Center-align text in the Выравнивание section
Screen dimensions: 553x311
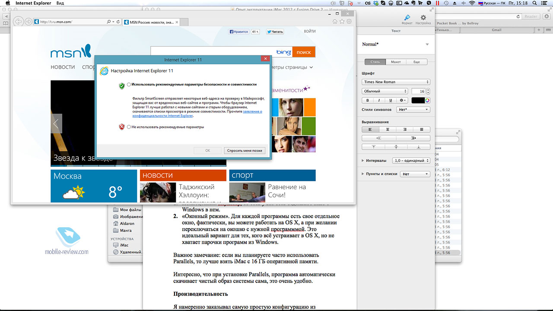[388, 129]
